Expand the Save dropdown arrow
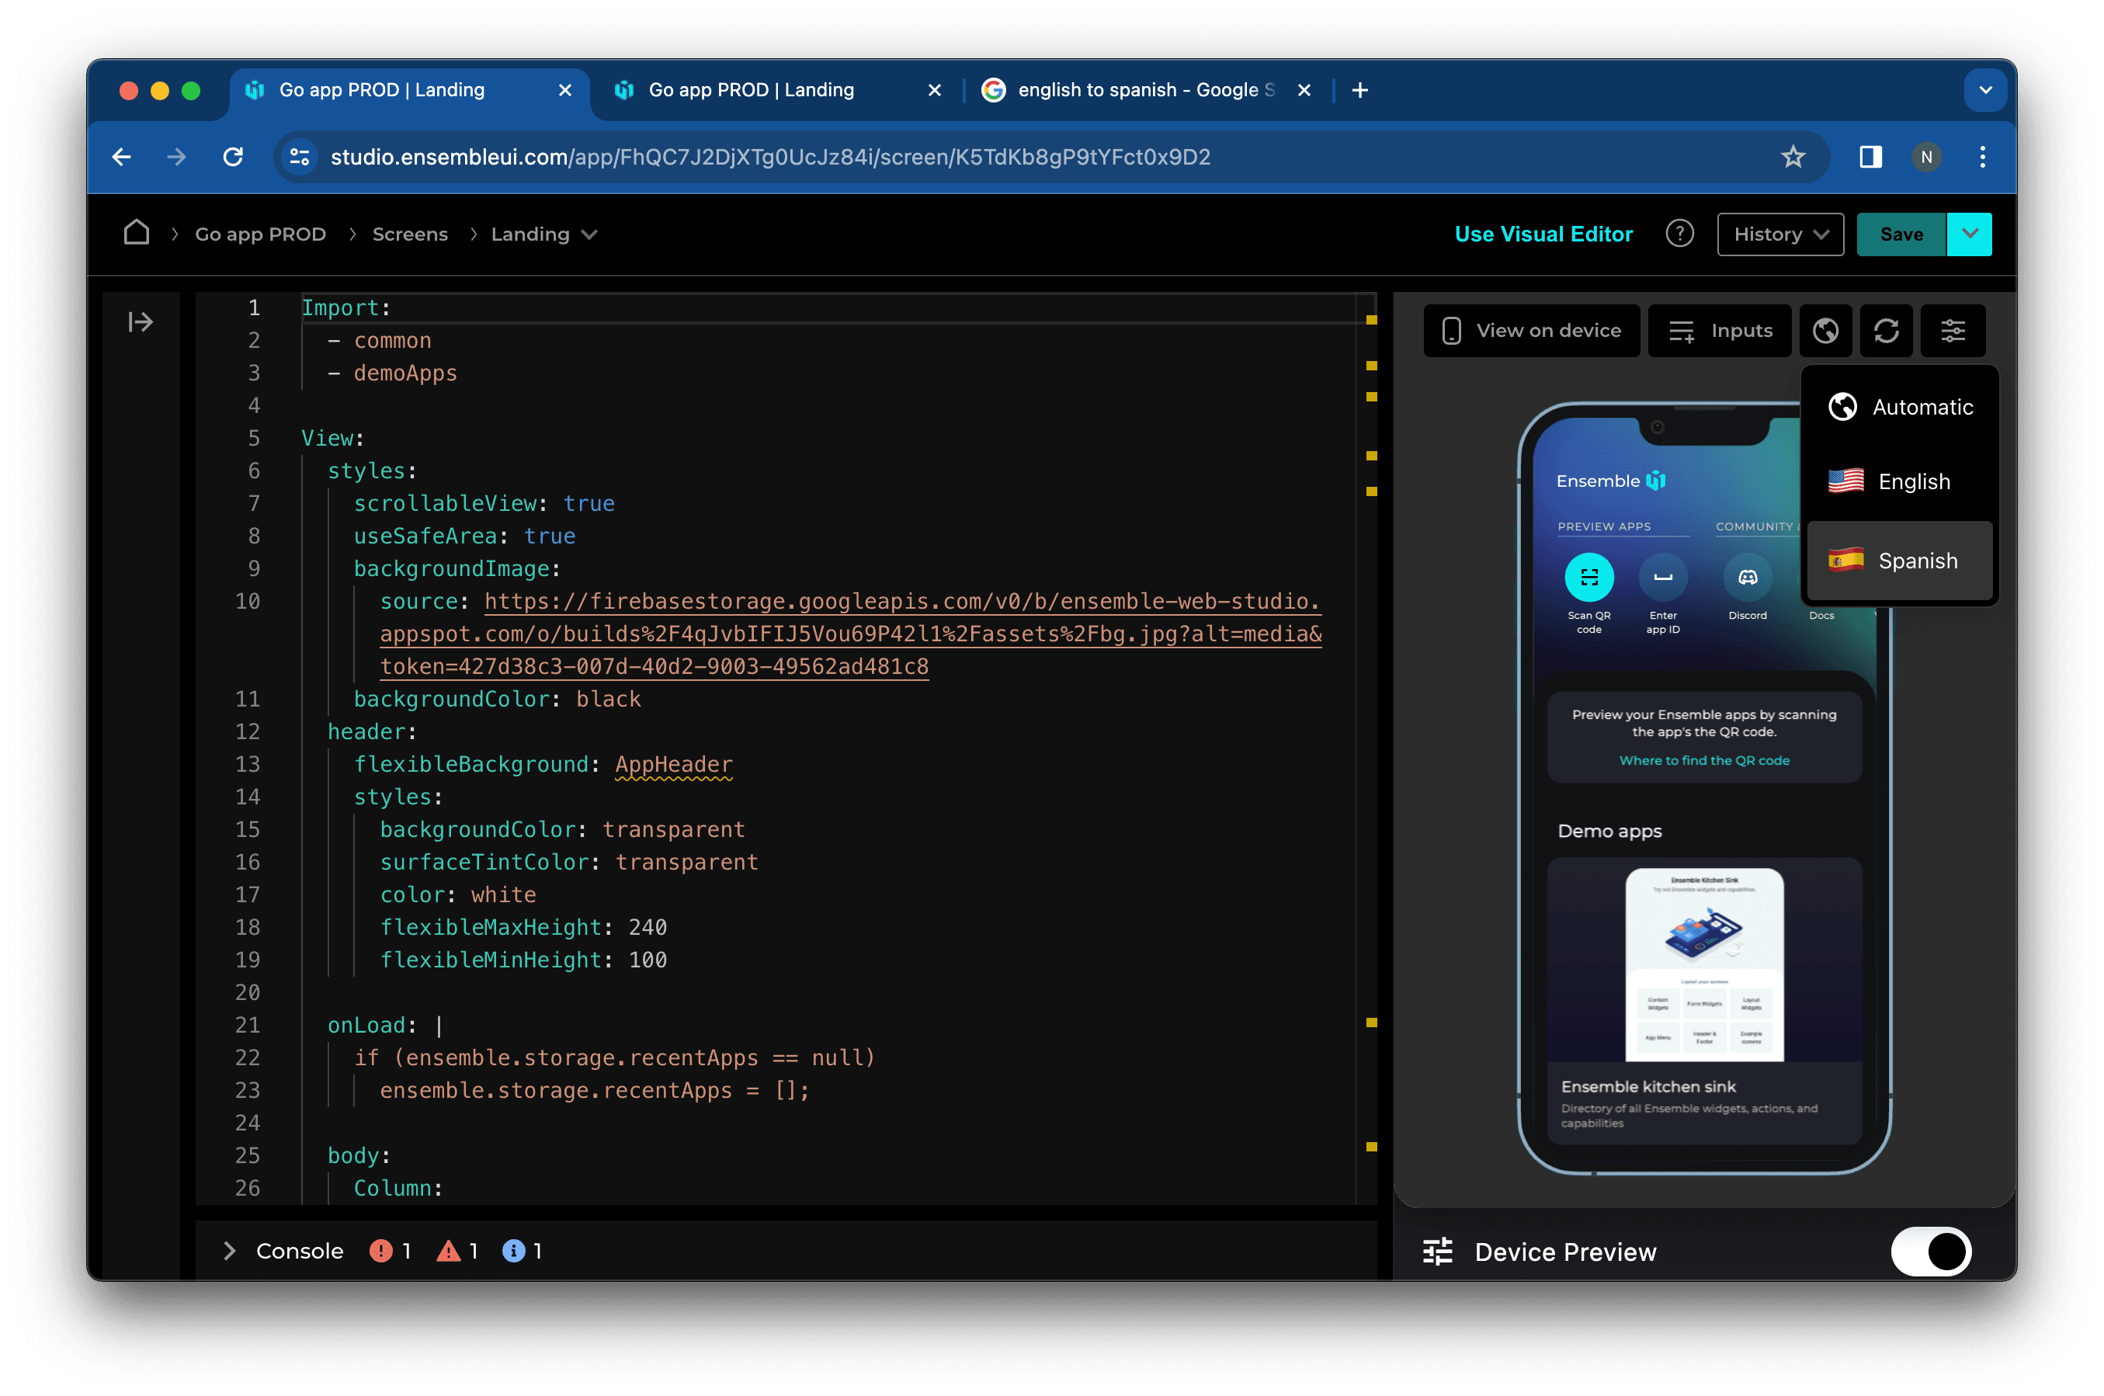This screenshot has width=2104, height=1396. [1971, 234]
